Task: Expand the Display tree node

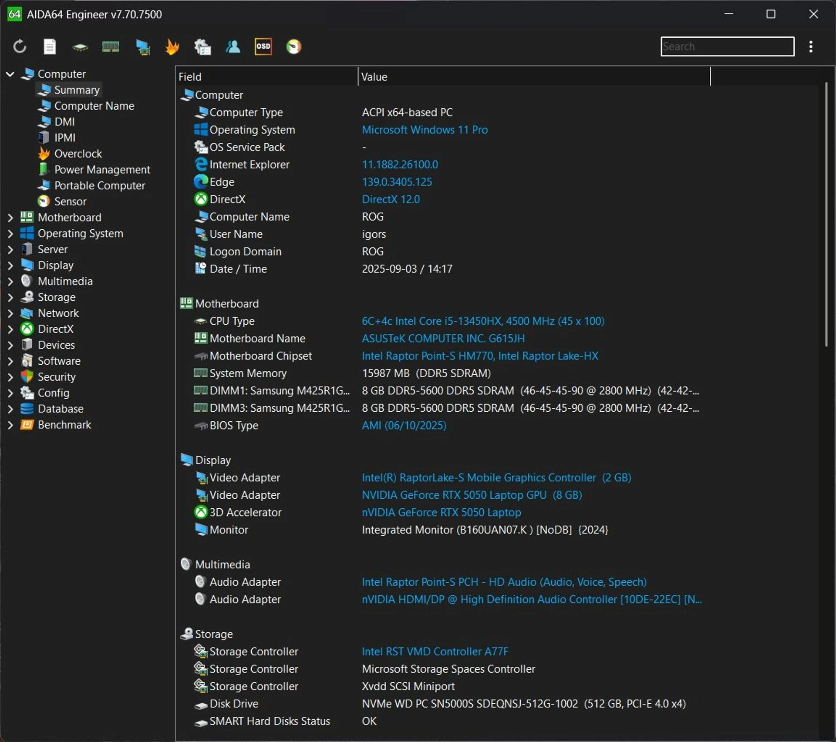Action: (10, 265)
